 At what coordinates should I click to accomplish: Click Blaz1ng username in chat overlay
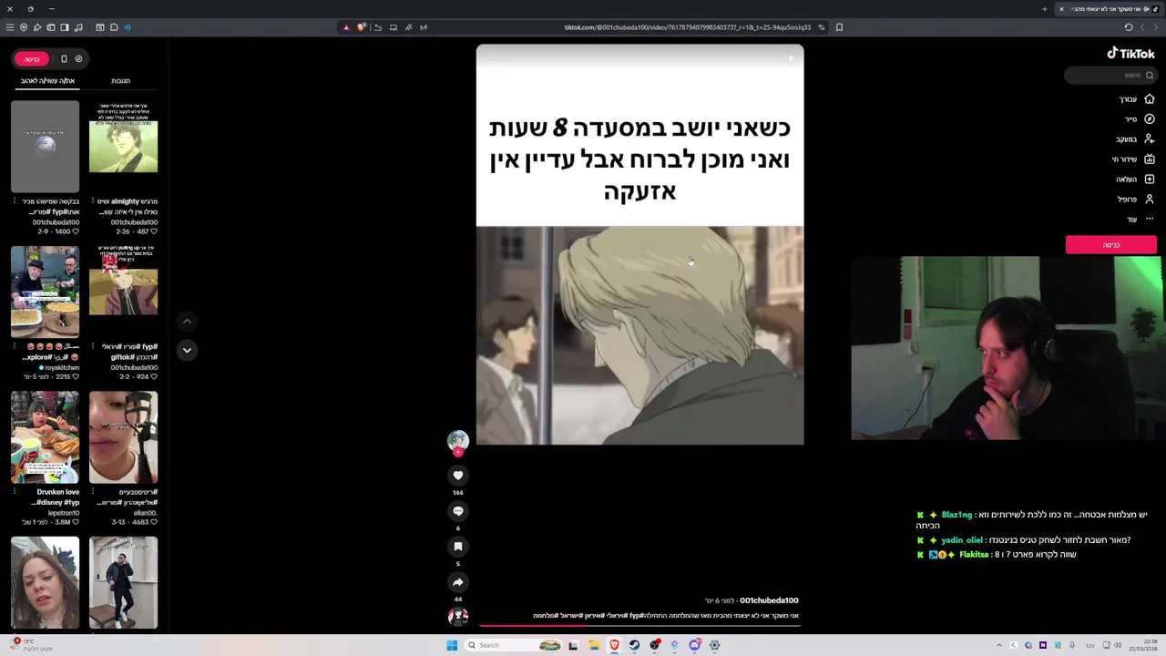pyautogui.click(x=956, y=515)
